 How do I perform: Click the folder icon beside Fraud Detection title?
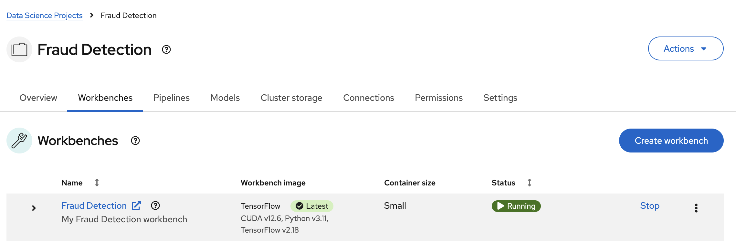click(19, 49)
